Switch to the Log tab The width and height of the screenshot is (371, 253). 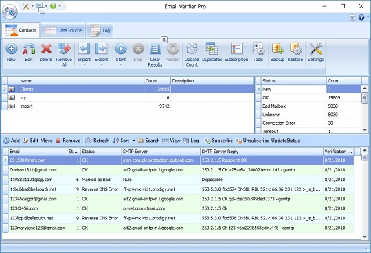(100, 30)
